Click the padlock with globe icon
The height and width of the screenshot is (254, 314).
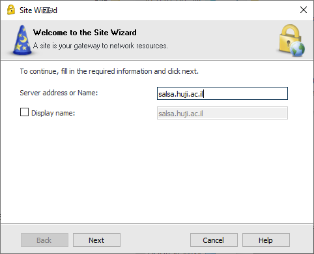click(292, 40)
